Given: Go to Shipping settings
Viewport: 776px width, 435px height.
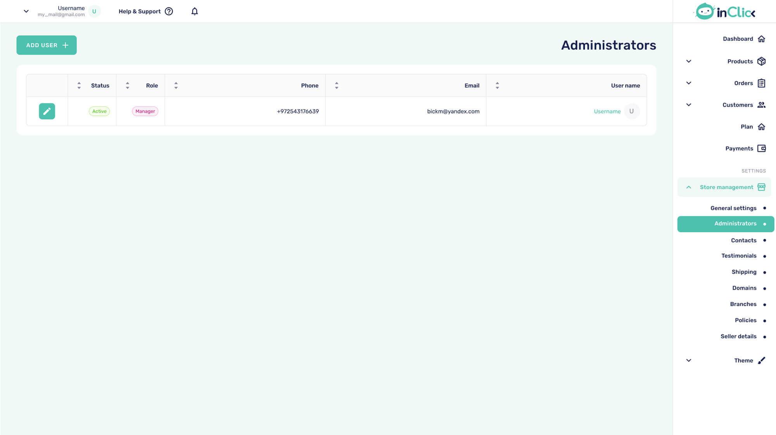Looking at the screenshot, I should (x=743, y=272).
